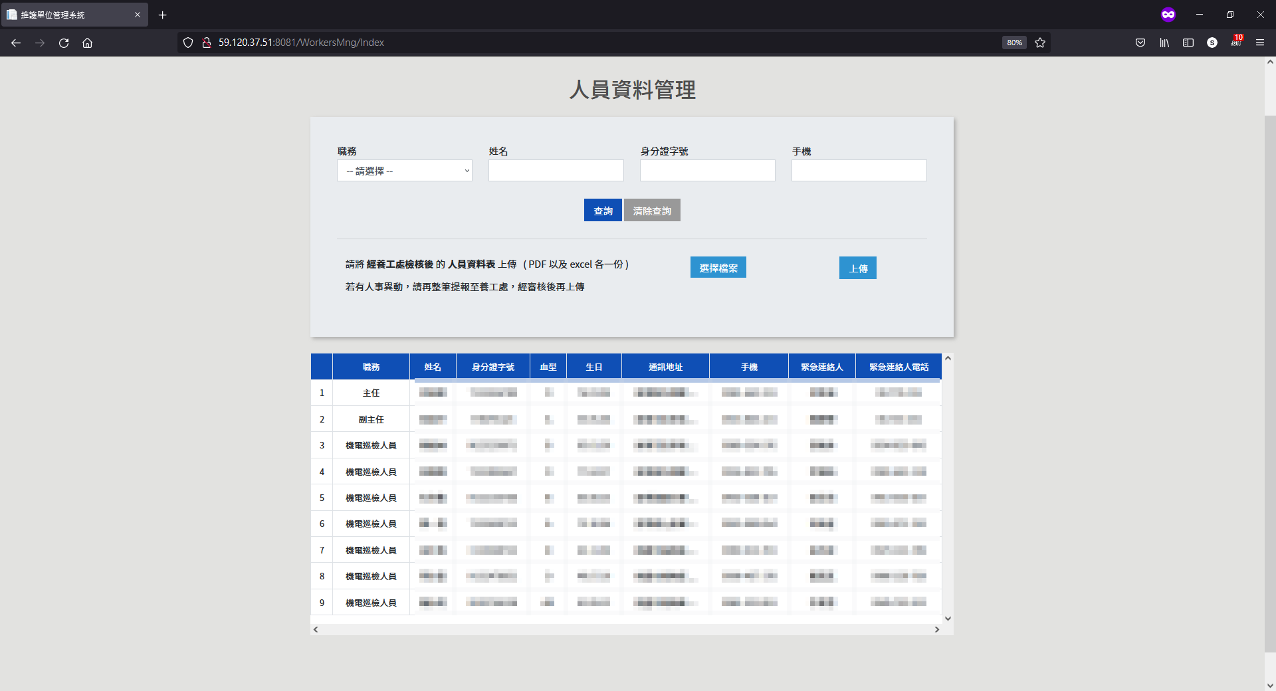
Task: Open a new browser tab
Action: pos(162,15)
